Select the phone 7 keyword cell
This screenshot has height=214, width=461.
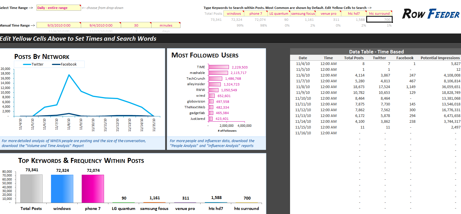pos(256,14)
